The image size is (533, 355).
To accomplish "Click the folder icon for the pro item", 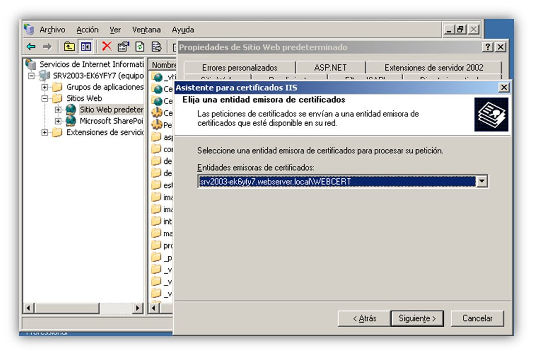I will click(157, 245).
